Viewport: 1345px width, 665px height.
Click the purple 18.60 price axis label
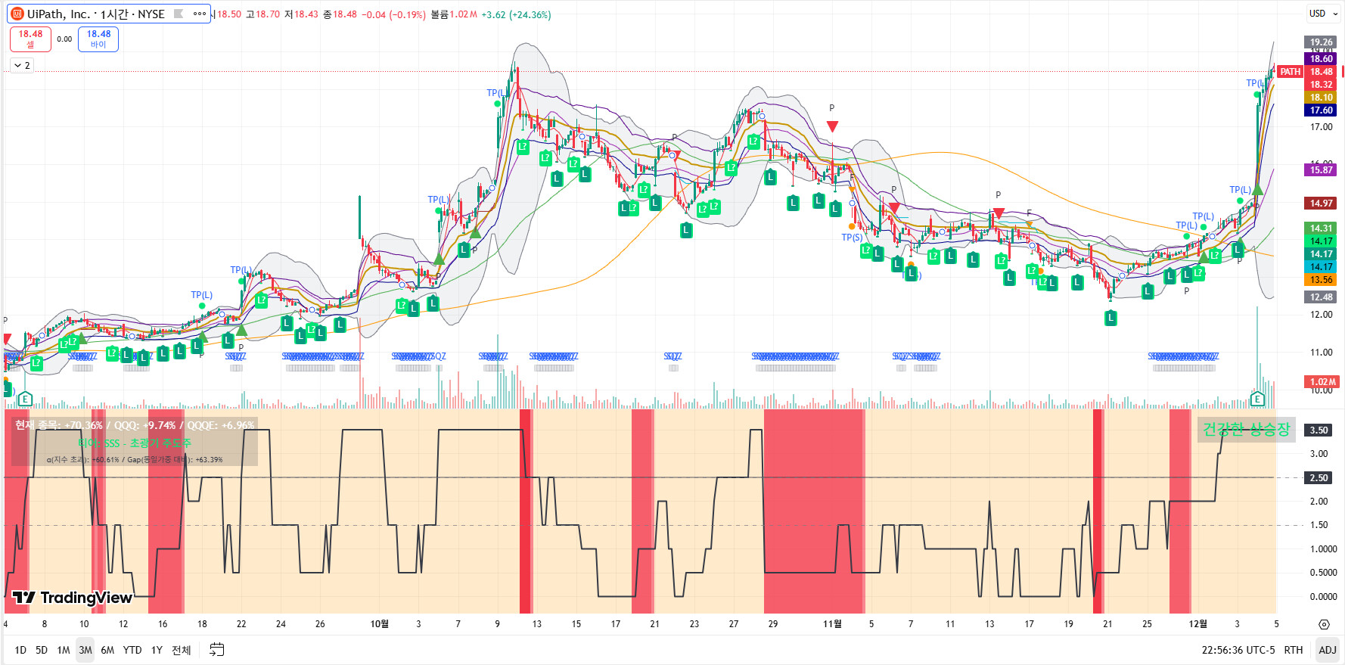(x=1321, y=59)
